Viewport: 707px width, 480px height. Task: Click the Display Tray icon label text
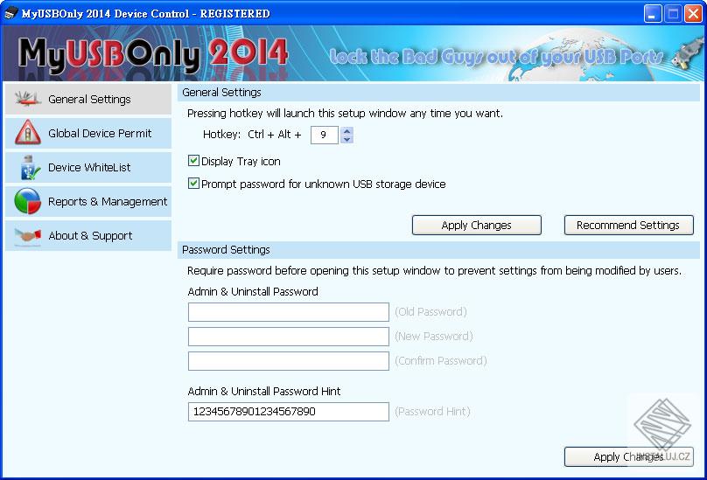click(241, 162)
